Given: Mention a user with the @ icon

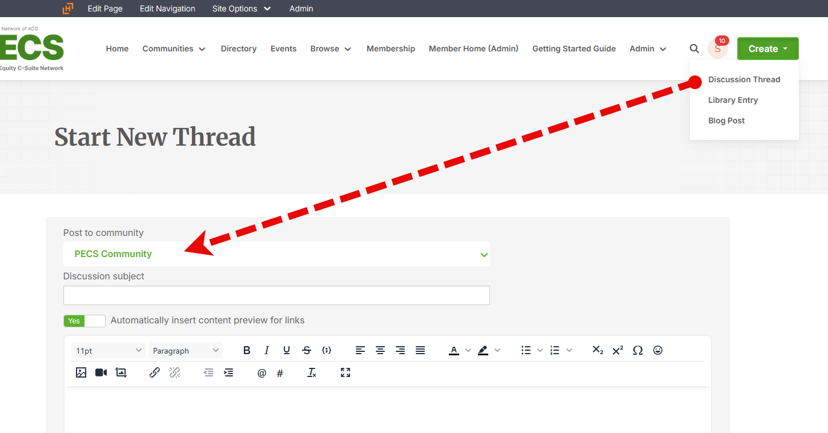Looking at the screenshot, I should click(x=262, y=373).
